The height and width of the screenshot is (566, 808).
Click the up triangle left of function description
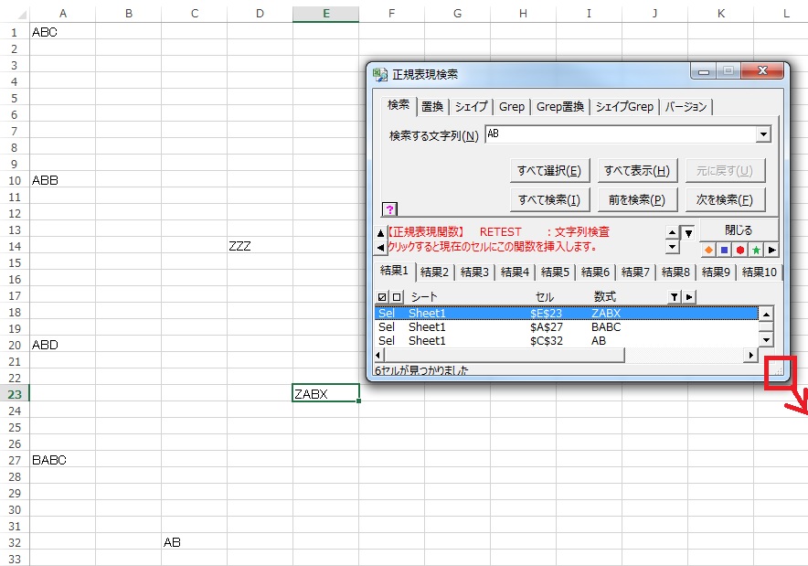[x=380, y=232]
